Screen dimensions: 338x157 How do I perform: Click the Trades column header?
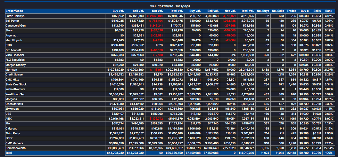[292, 11]
